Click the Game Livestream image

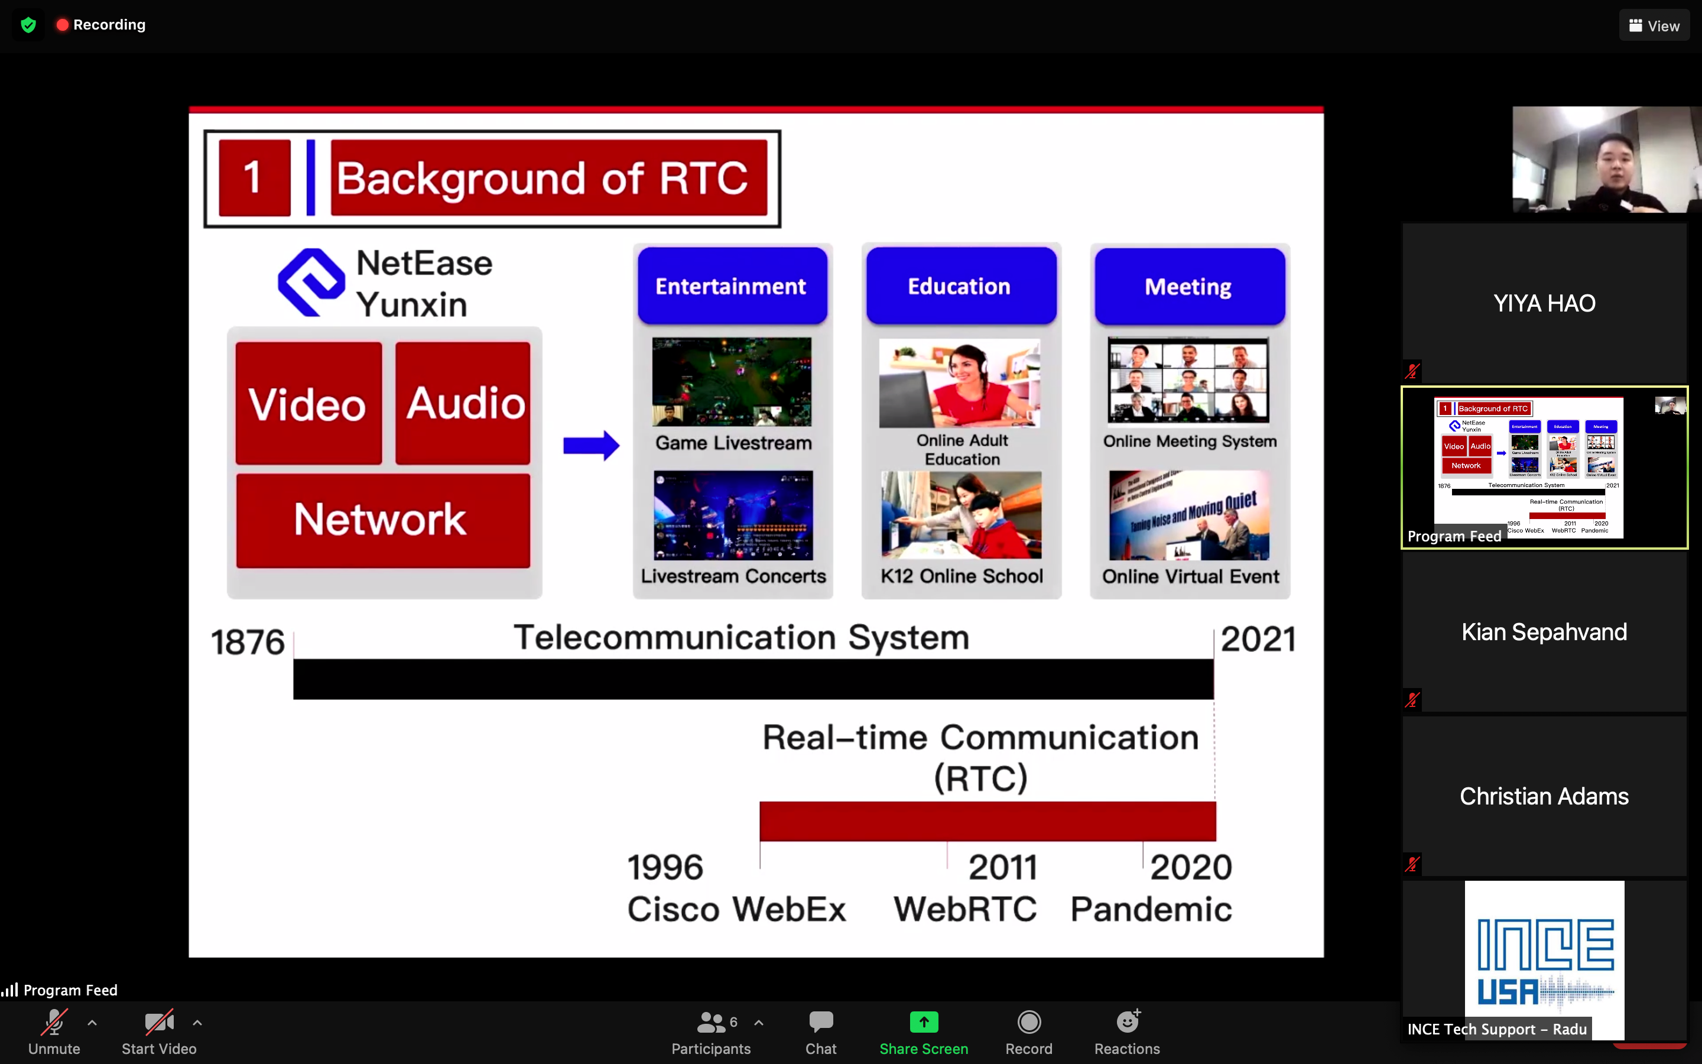[x=732, y=382]
